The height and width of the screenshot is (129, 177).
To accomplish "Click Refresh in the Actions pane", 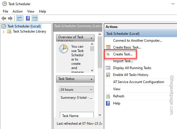I will [x=119, y=96].
